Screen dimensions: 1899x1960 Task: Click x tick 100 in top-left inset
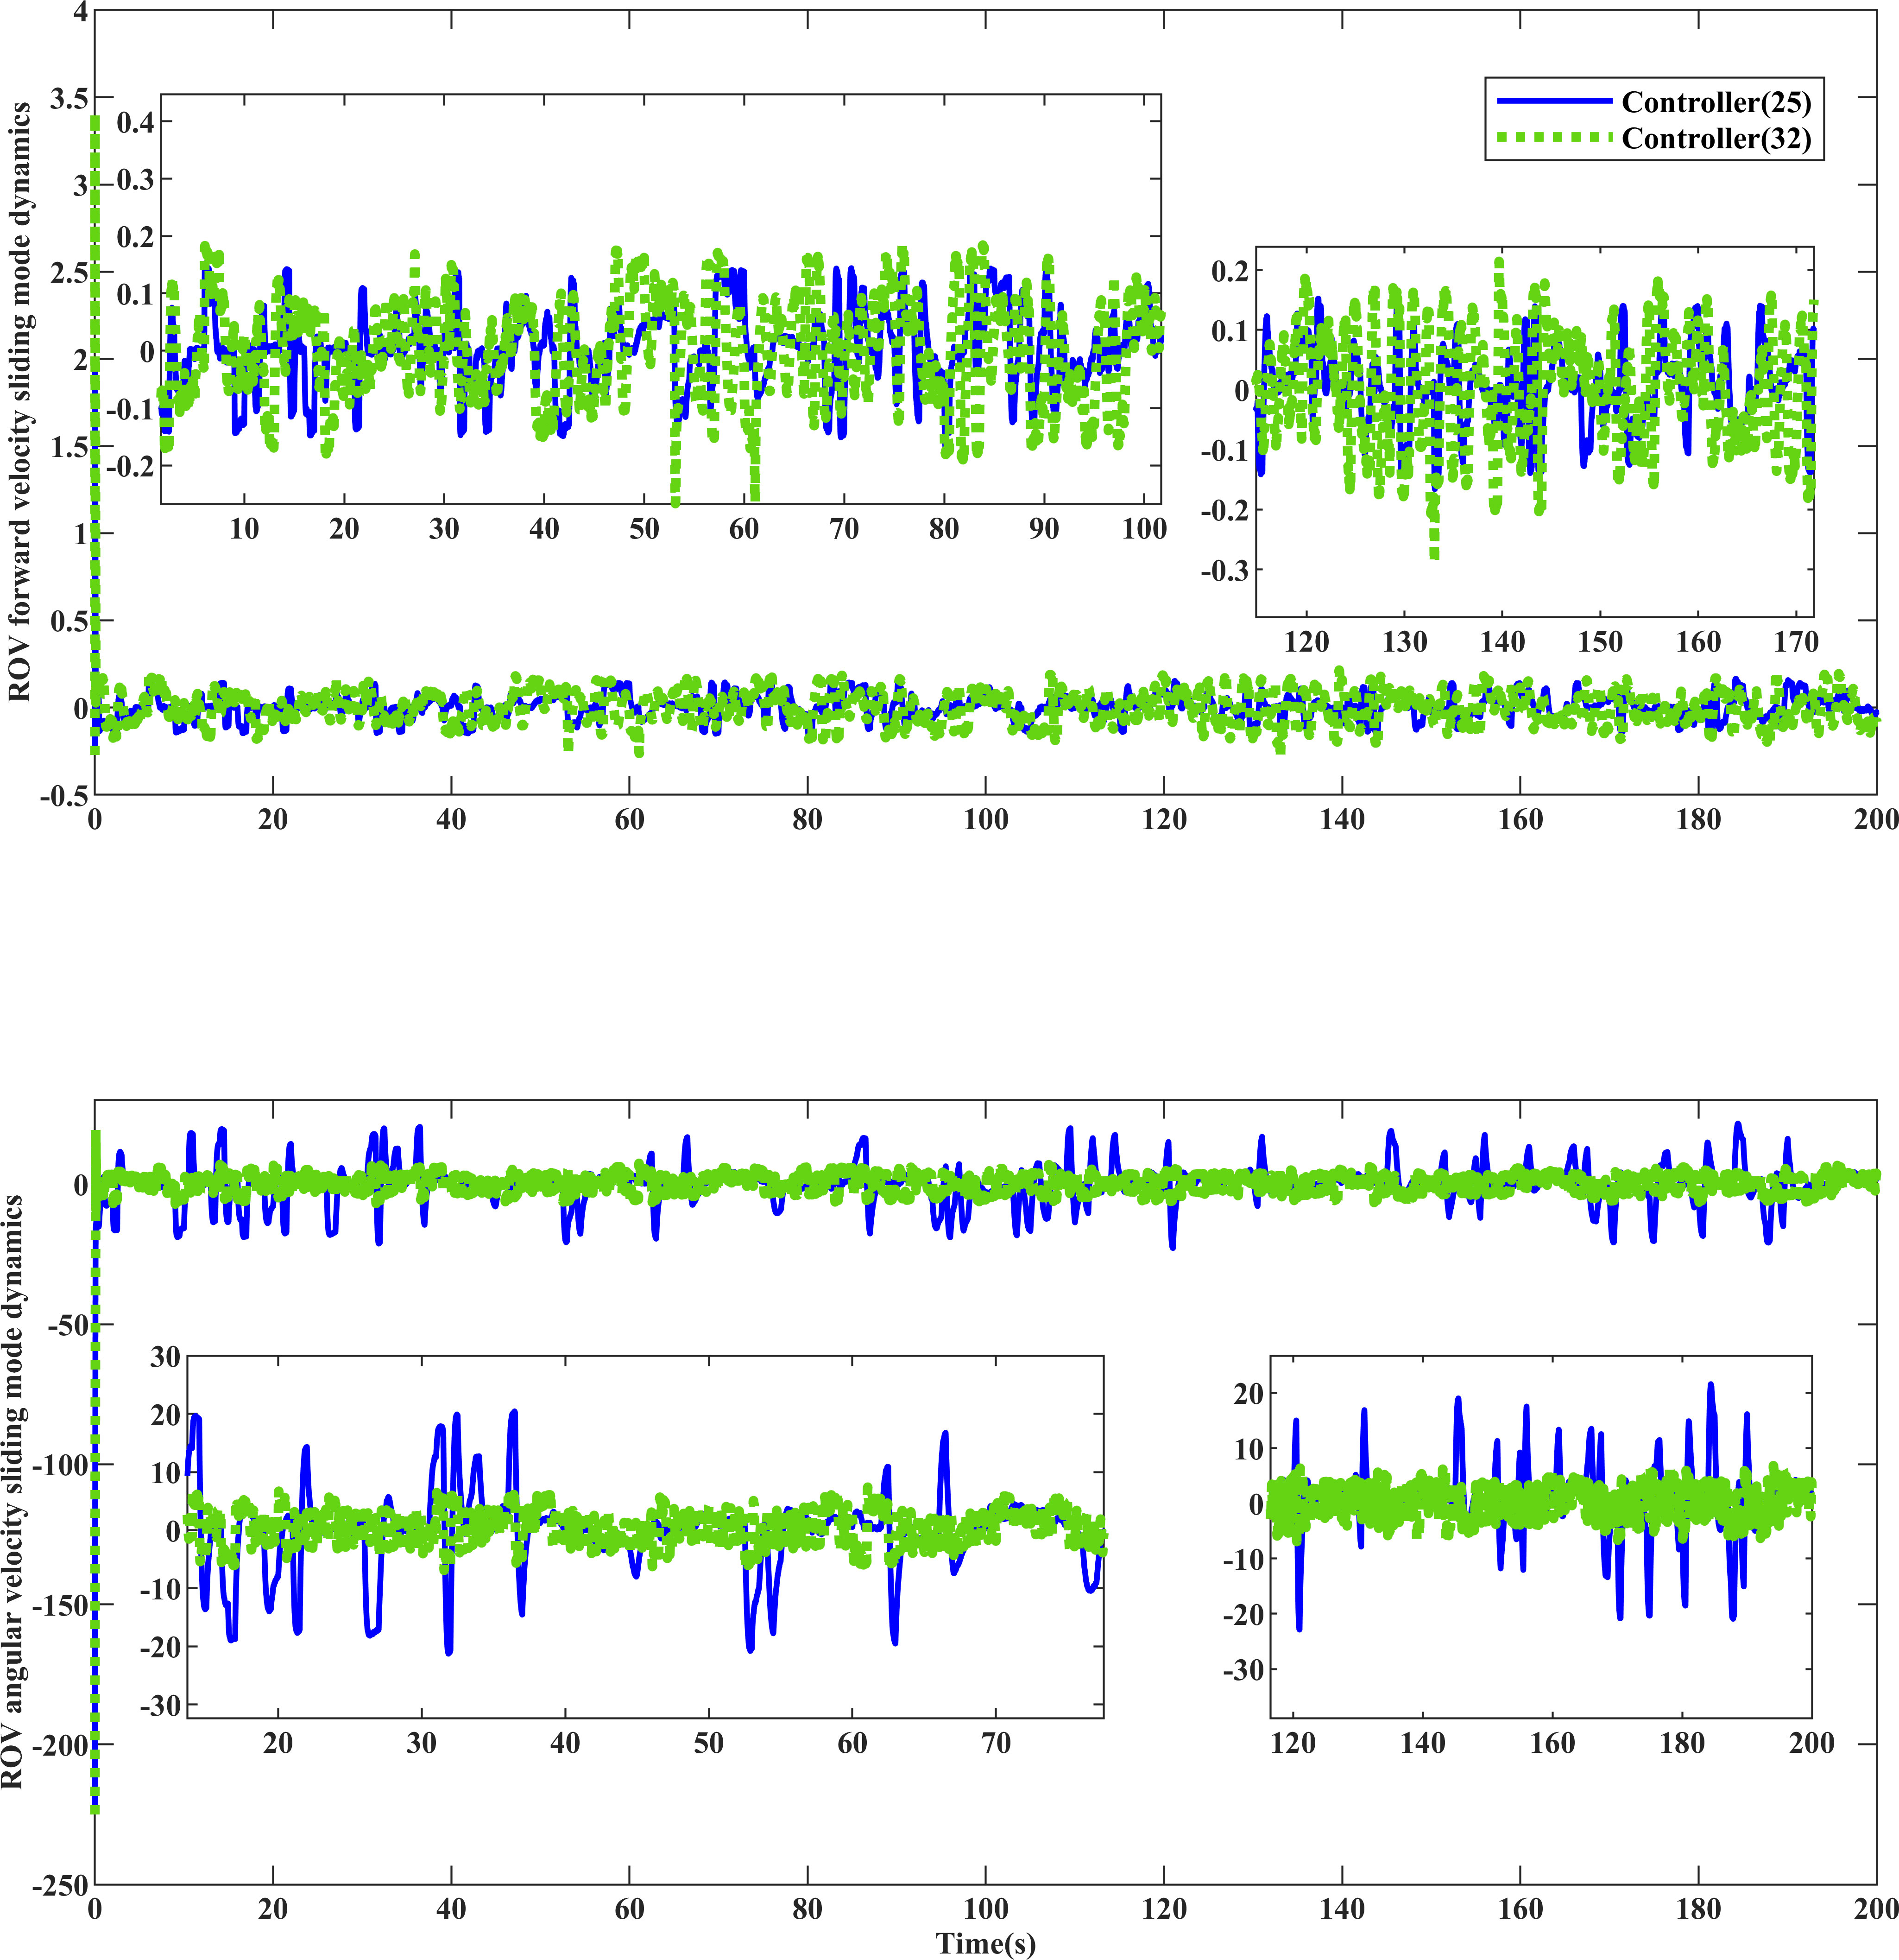point(1143,529)
